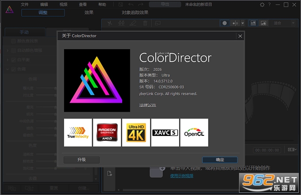Viewport: 301px width, 195px height.
Task: Click the redo arrow icon
Action: 141,4
